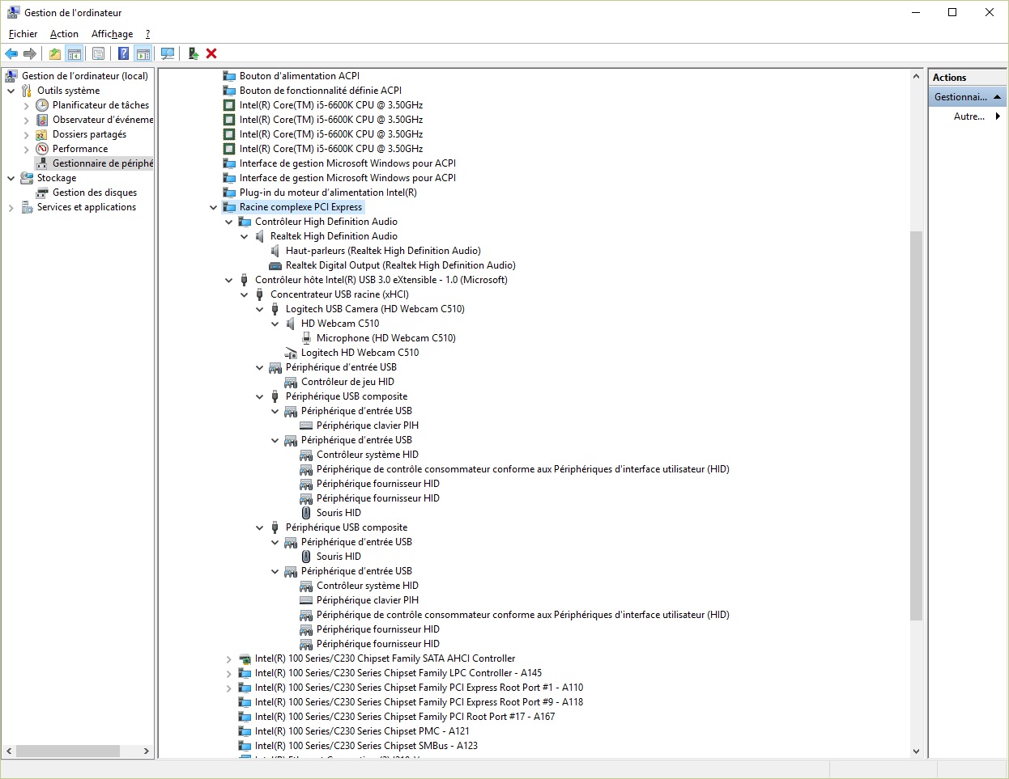Collapse the Gestionnai... section in the Actions pane
Viewport: 1009px width, 779px height.
coord(997,97)
